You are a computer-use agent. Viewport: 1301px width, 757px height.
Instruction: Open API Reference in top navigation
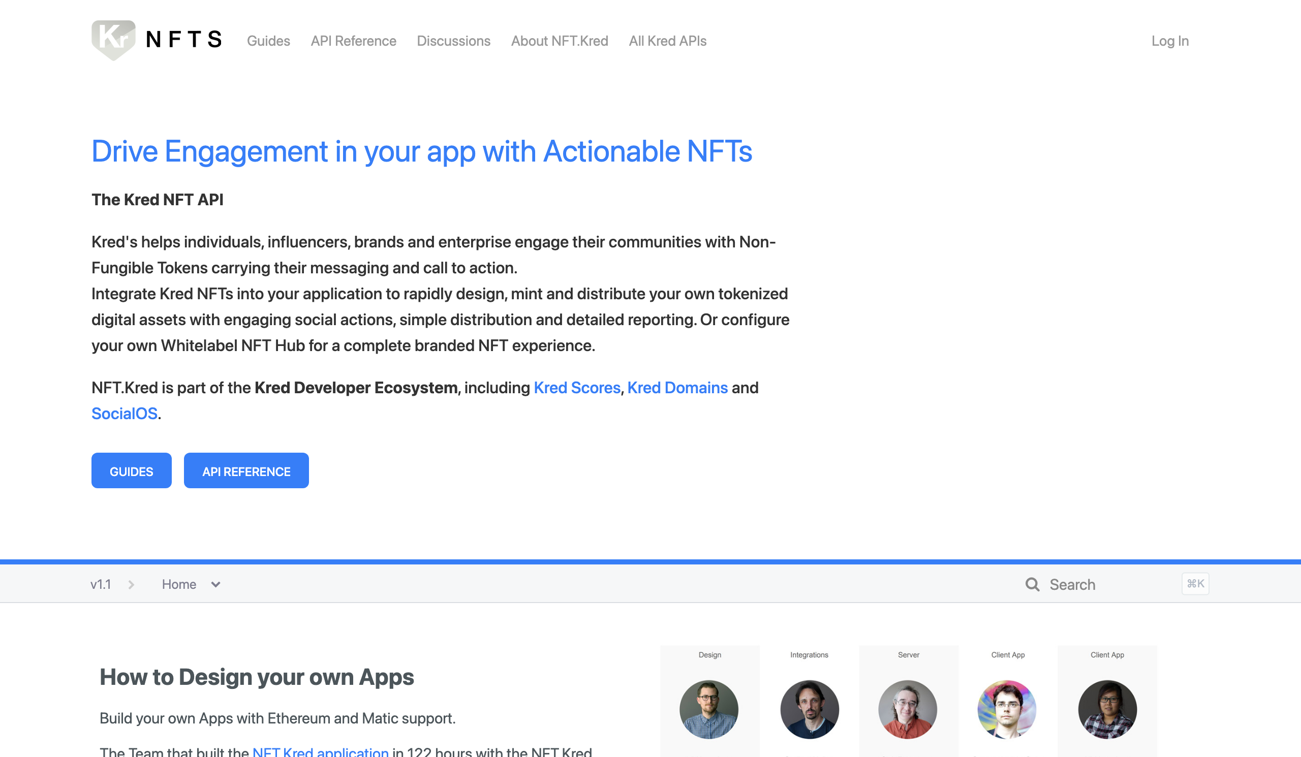tap(353, 41)
